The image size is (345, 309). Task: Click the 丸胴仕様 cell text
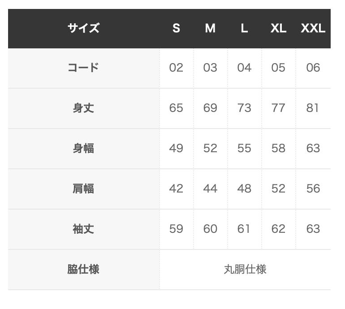pyautogui.click(x=245, y=270)
